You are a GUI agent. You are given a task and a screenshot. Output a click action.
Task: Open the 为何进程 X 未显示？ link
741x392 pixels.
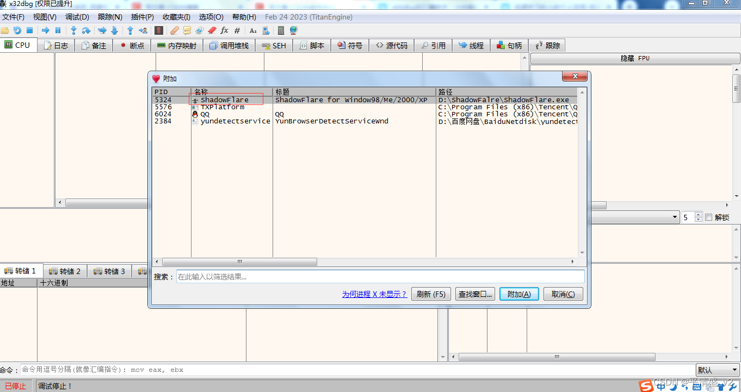374,294
